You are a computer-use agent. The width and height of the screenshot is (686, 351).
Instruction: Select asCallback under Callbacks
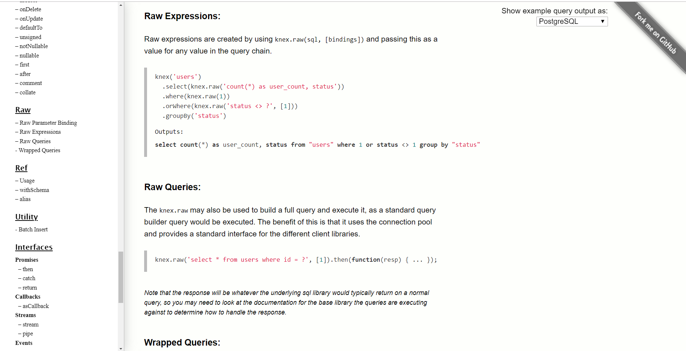click(35, 306)
